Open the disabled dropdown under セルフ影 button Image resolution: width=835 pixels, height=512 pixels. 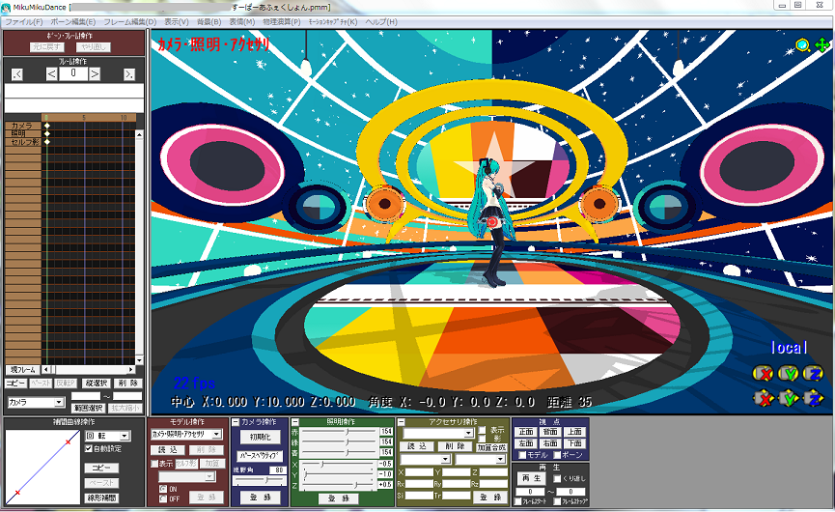pyautogui.click(x=187, y=476)
